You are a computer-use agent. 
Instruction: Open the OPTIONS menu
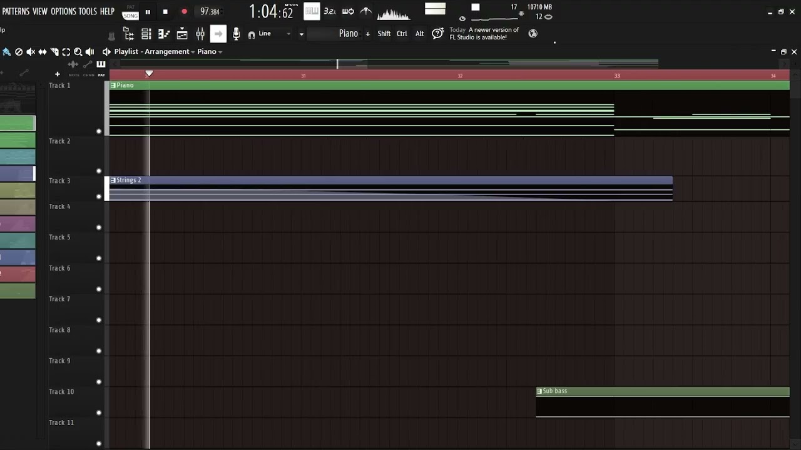tap(63, 11)
